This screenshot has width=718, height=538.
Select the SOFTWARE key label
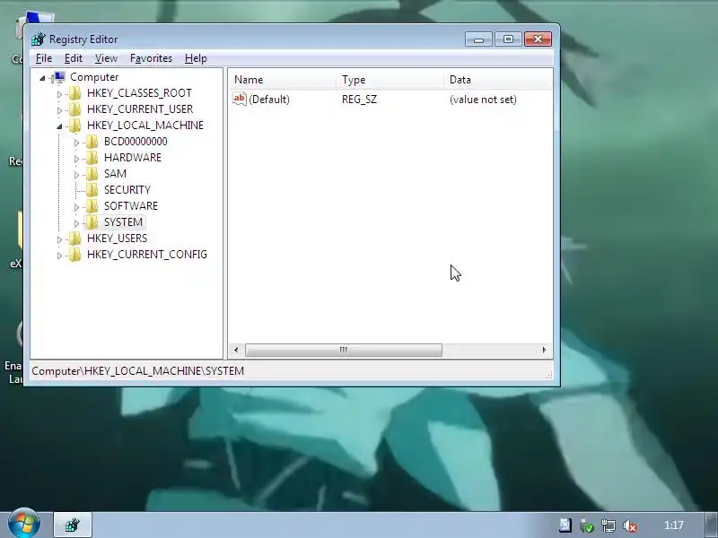point(131,206)
